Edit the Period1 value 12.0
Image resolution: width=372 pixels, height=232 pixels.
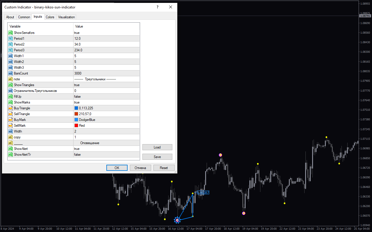pyautogui.click(x=106, y=39)
